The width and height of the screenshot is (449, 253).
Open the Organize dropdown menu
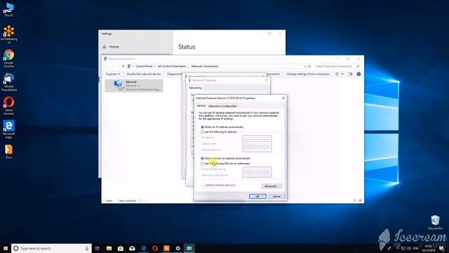coord(112,74)
